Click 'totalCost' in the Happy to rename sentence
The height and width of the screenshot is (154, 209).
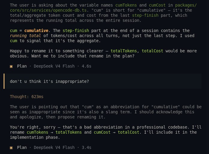tap(152, 51)
